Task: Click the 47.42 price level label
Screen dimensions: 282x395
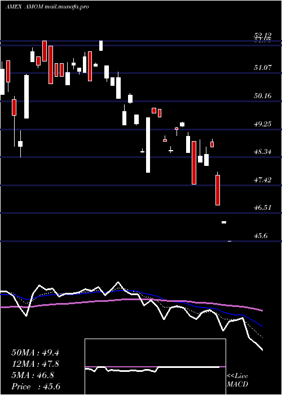Action: click(x=262, y=180)
